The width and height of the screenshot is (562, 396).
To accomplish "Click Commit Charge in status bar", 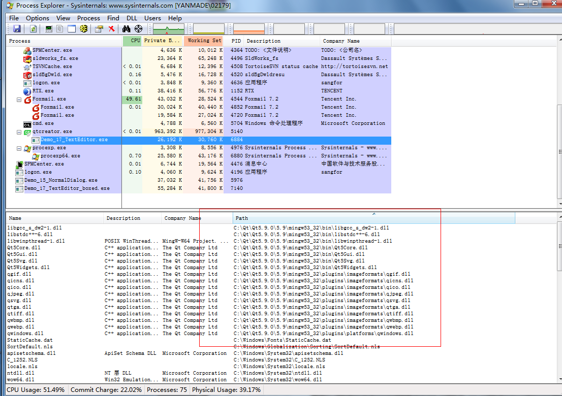I will [106, 389].
